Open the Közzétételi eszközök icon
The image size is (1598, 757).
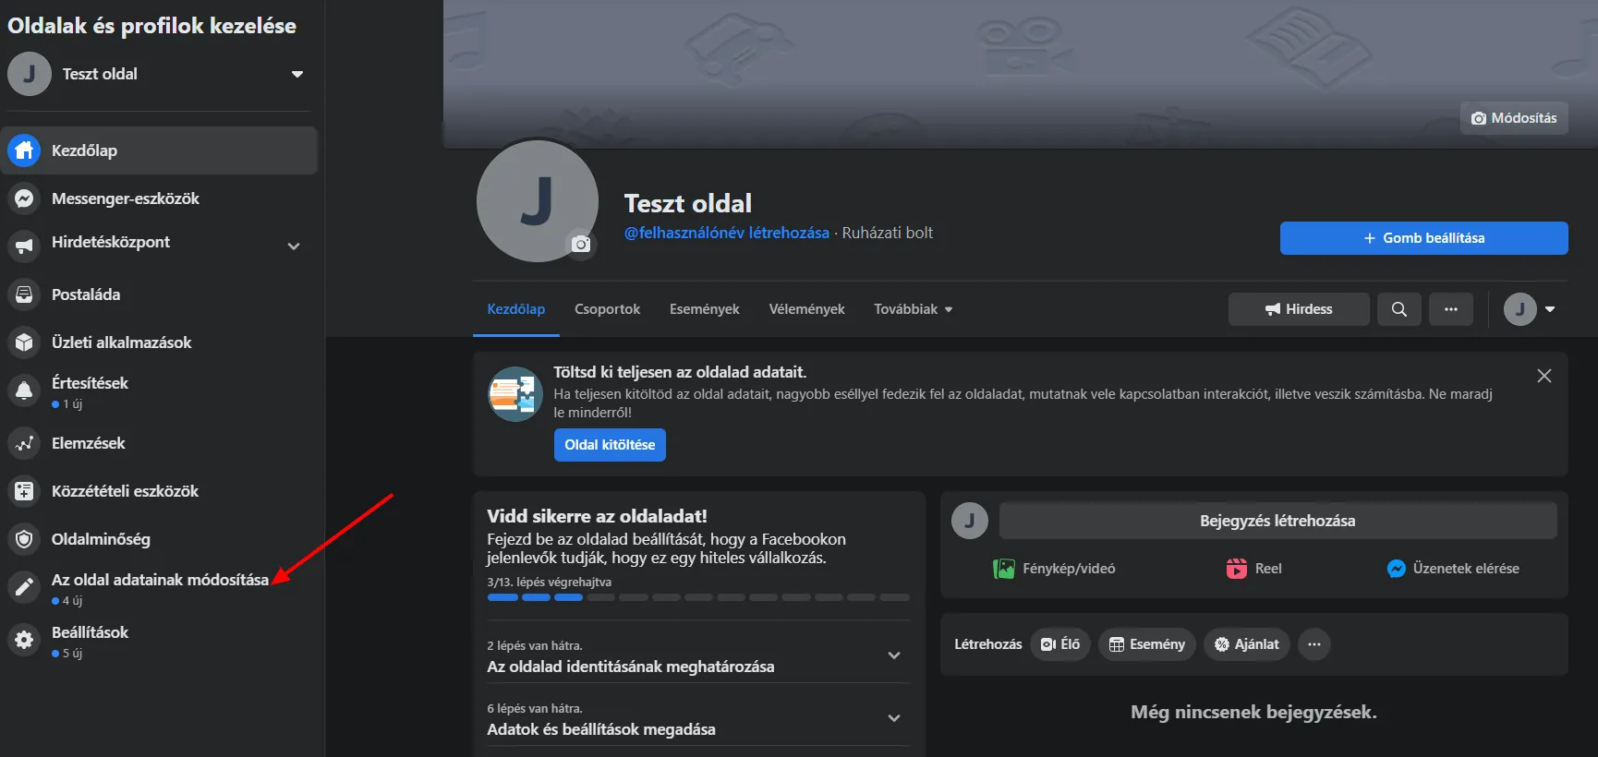click(24, 491)
